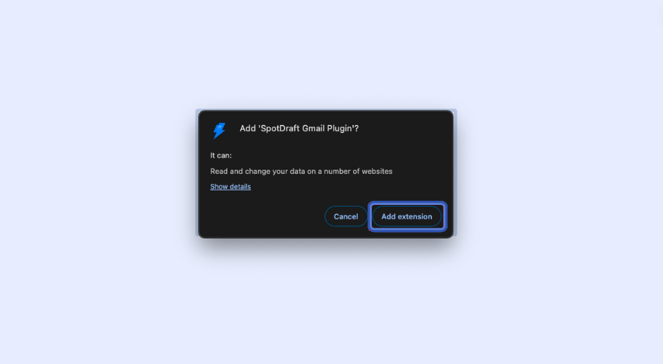Confirm adding SpotDraft Gmail Plugin

(x=407, y=217)
